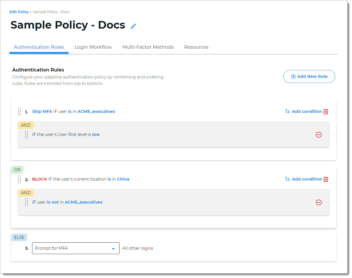Click the ACME_executives link in rule 1

tap(96, 111)
